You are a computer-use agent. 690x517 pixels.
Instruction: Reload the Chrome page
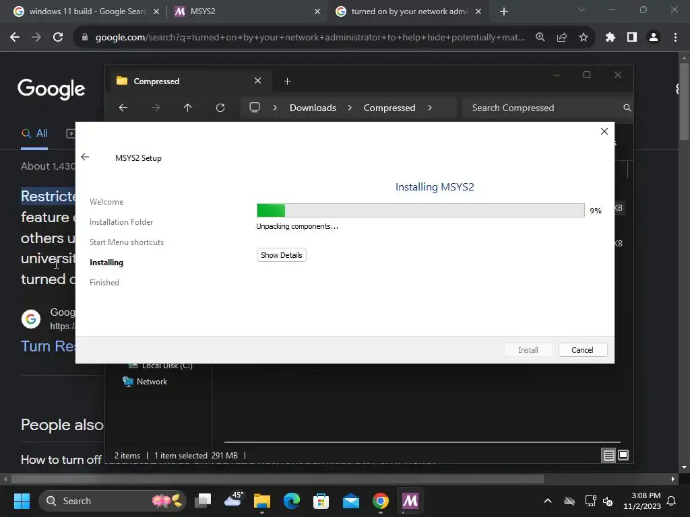tap(58, 38)
